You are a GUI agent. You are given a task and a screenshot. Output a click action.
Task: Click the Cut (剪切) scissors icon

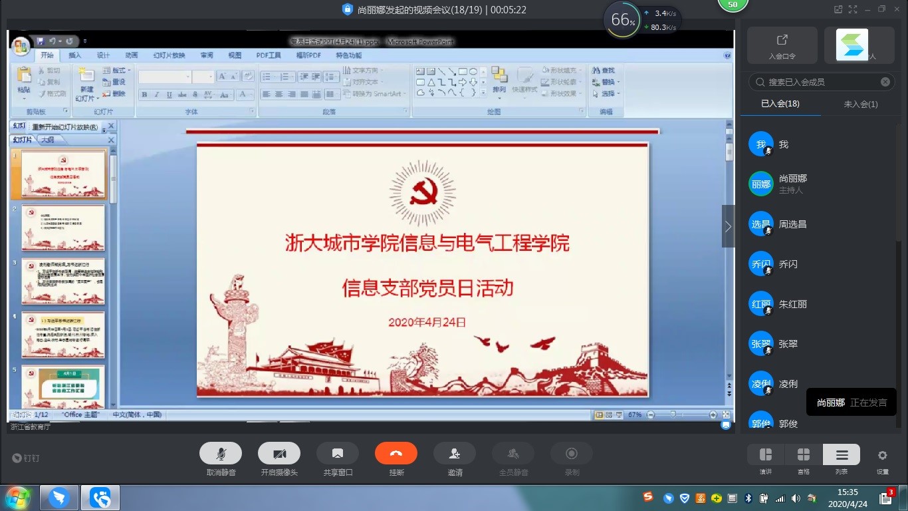coord(41,71)
